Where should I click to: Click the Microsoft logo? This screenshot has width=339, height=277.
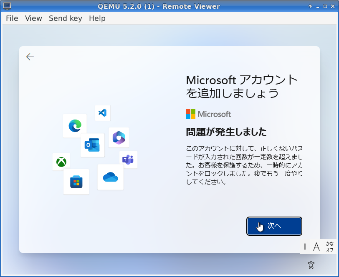[208, 114]
